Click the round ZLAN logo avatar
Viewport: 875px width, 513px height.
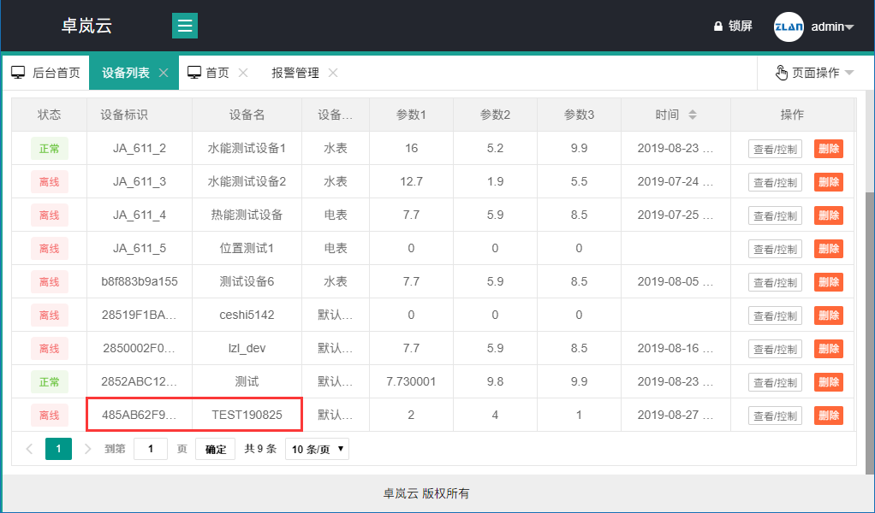coord(788,26)
